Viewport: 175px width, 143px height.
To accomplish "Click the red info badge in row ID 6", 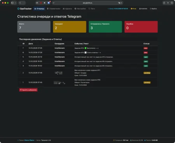I will tap(145, 53).
